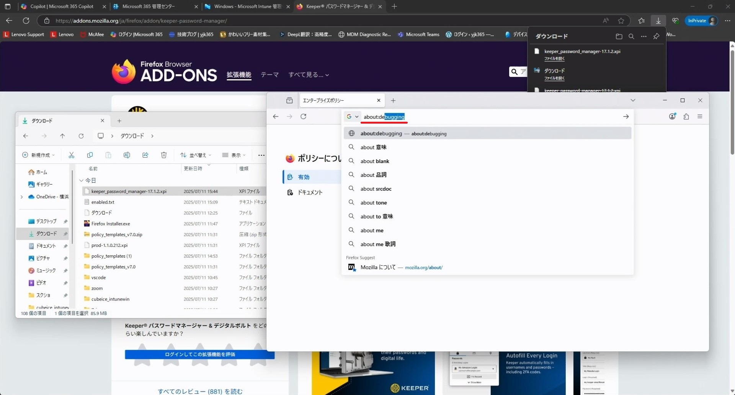The image size is (735, 395).
Task: Expand the search engine selector dropdown
Action: tap(352, 117)
